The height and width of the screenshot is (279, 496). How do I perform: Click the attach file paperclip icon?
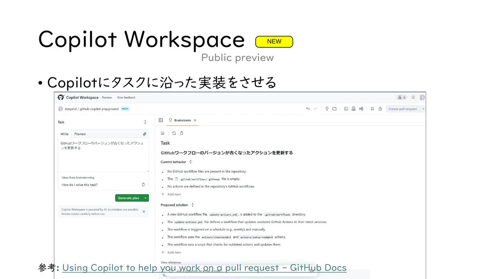click(145, 134)
